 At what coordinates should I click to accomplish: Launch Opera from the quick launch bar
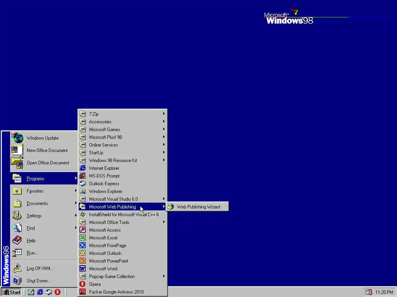point(58,292)
